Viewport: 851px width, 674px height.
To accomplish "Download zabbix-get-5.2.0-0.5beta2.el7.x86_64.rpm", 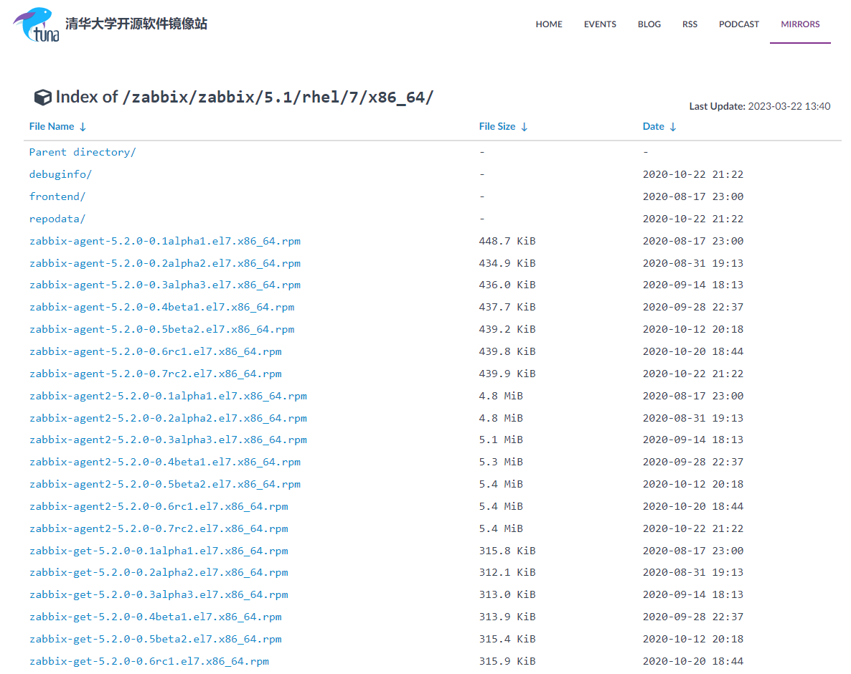I will (x=155, y=640).
